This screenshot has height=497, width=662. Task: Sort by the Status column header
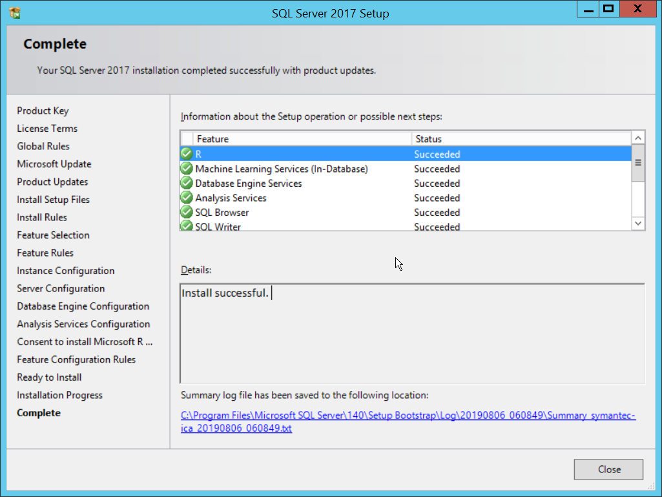[x=520, y=139]
